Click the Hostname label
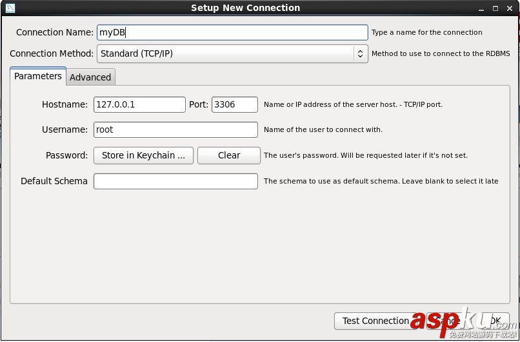The height and width of the screenshot is (342, 520). pyautogui.click(x=65, y=104)
